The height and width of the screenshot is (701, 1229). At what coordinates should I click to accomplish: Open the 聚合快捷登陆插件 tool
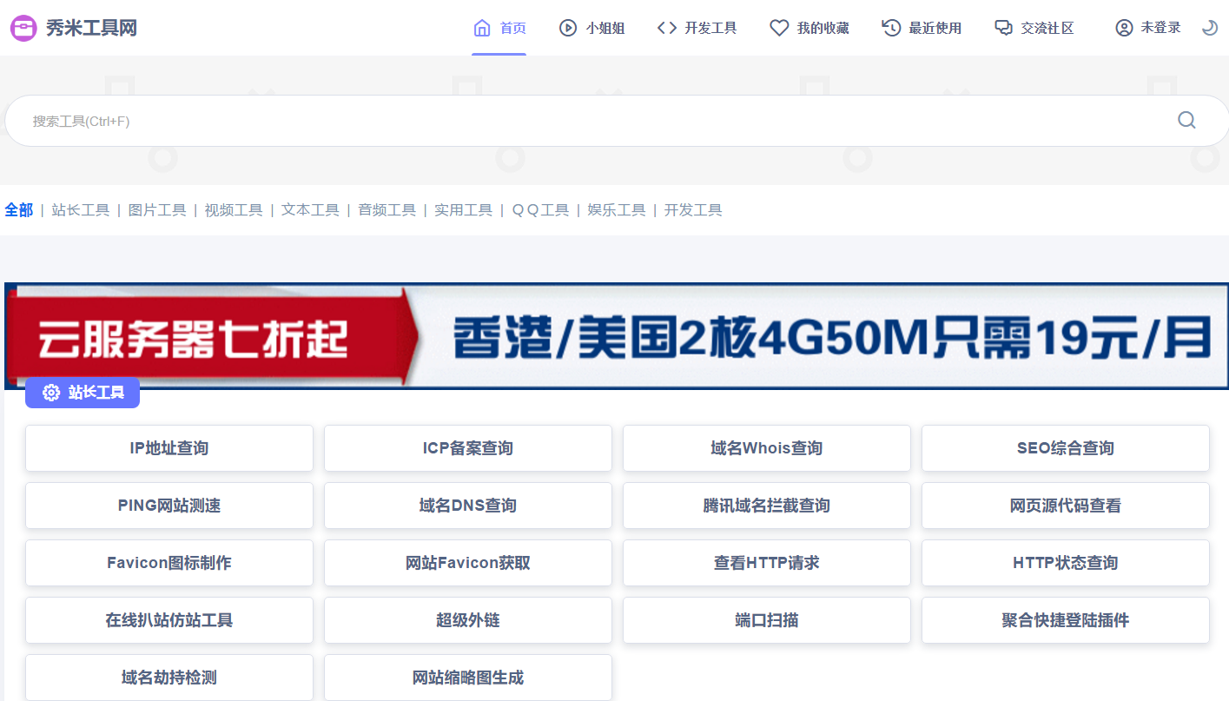tap(1066, 620)
